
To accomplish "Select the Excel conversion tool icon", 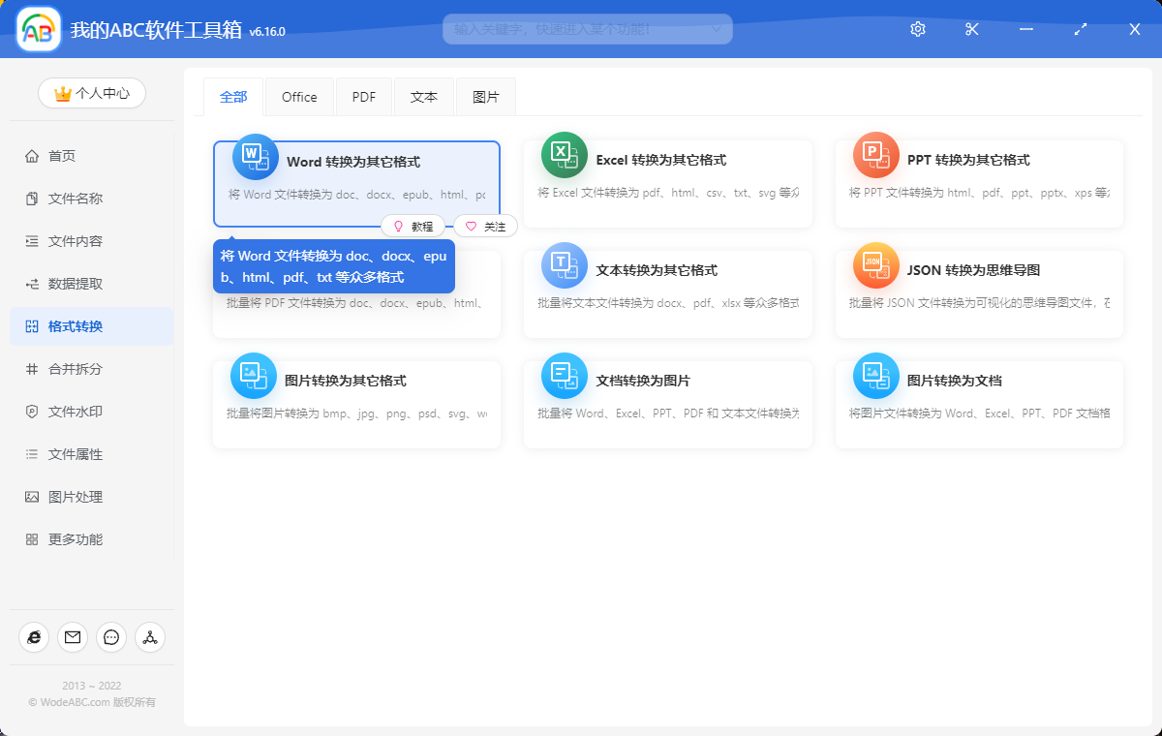I will click(x=565, y=155).
